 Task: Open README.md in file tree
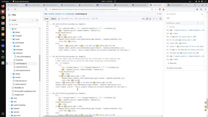(19, 88)
